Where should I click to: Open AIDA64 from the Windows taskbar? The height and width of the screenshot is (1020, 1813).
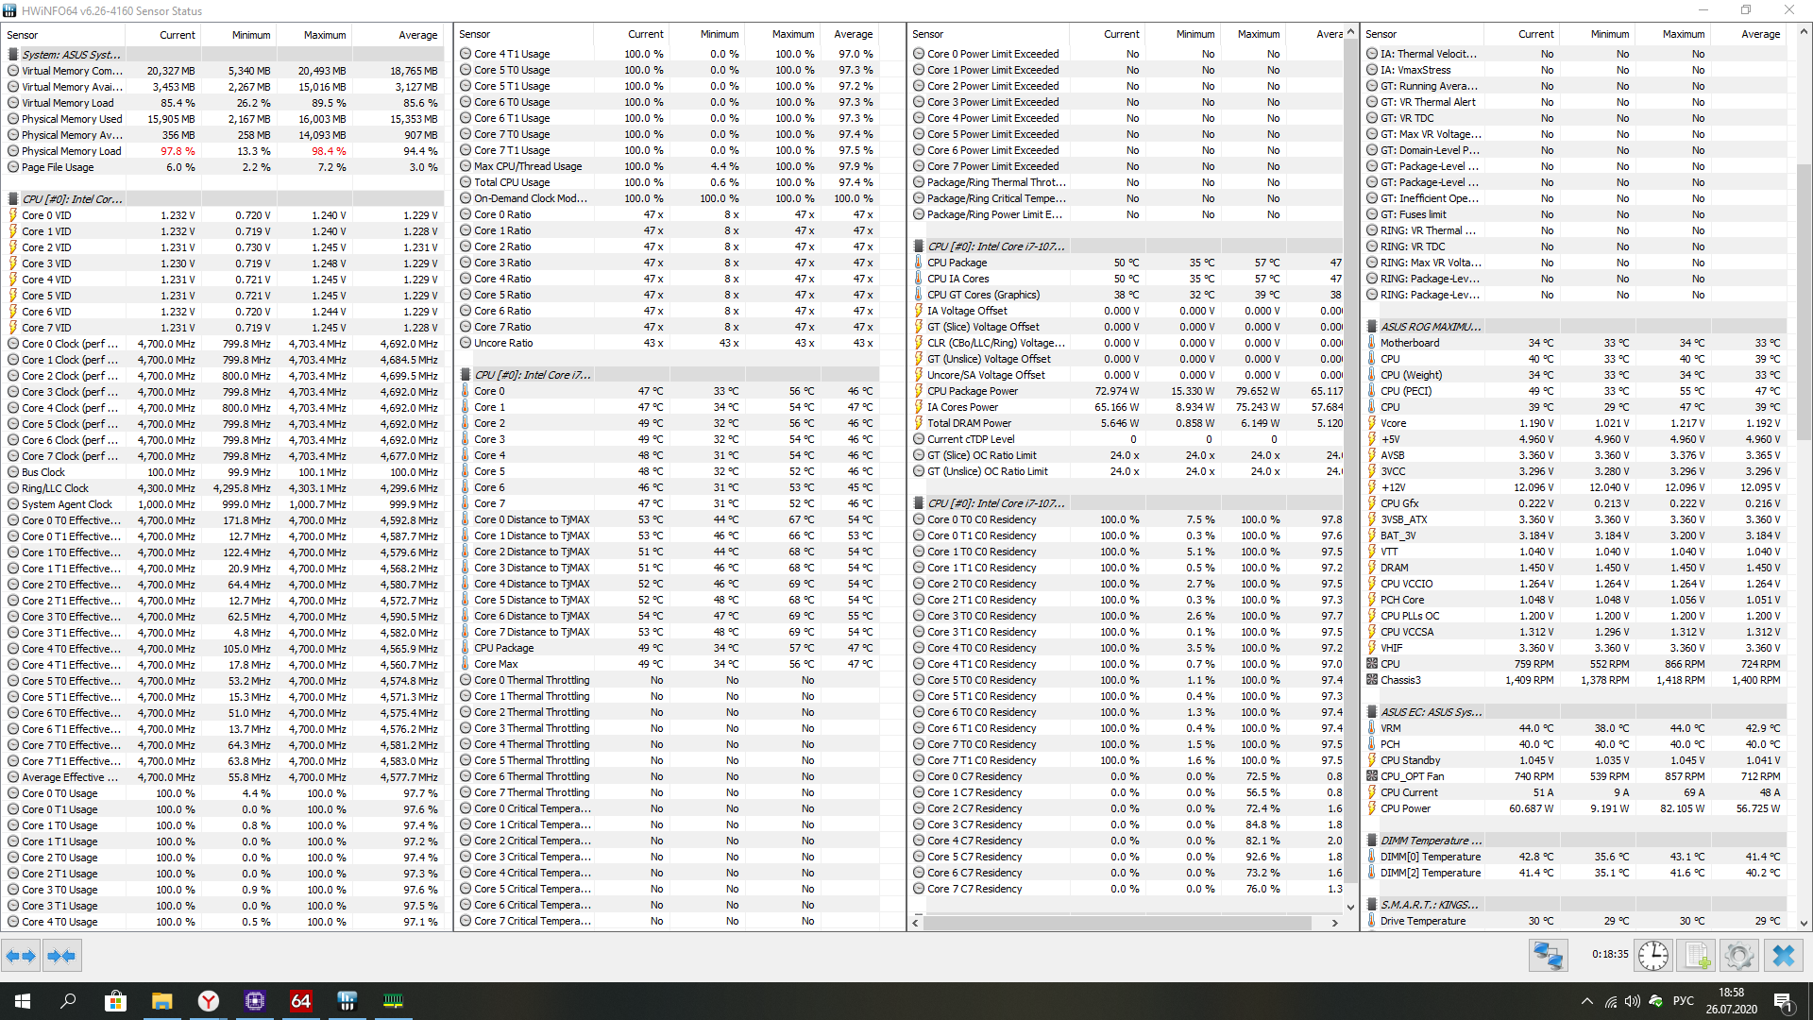tap(300, 1001)
